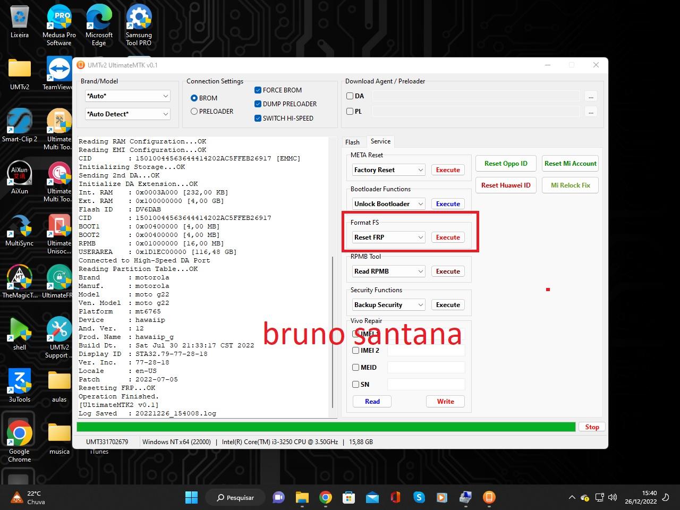Open TheMagicTool desktop shortcut

(x=20, y=282)
